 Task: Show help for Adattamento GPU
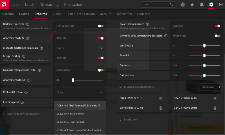27,38
